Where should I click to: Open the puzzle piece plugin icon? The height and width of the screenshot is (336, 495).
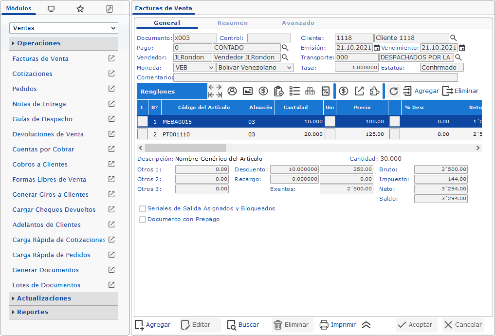tap(375, 91)
